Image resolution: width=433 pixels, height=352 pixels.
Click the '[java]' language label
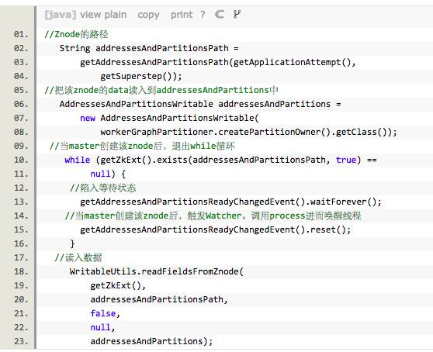tap(61, 15)
